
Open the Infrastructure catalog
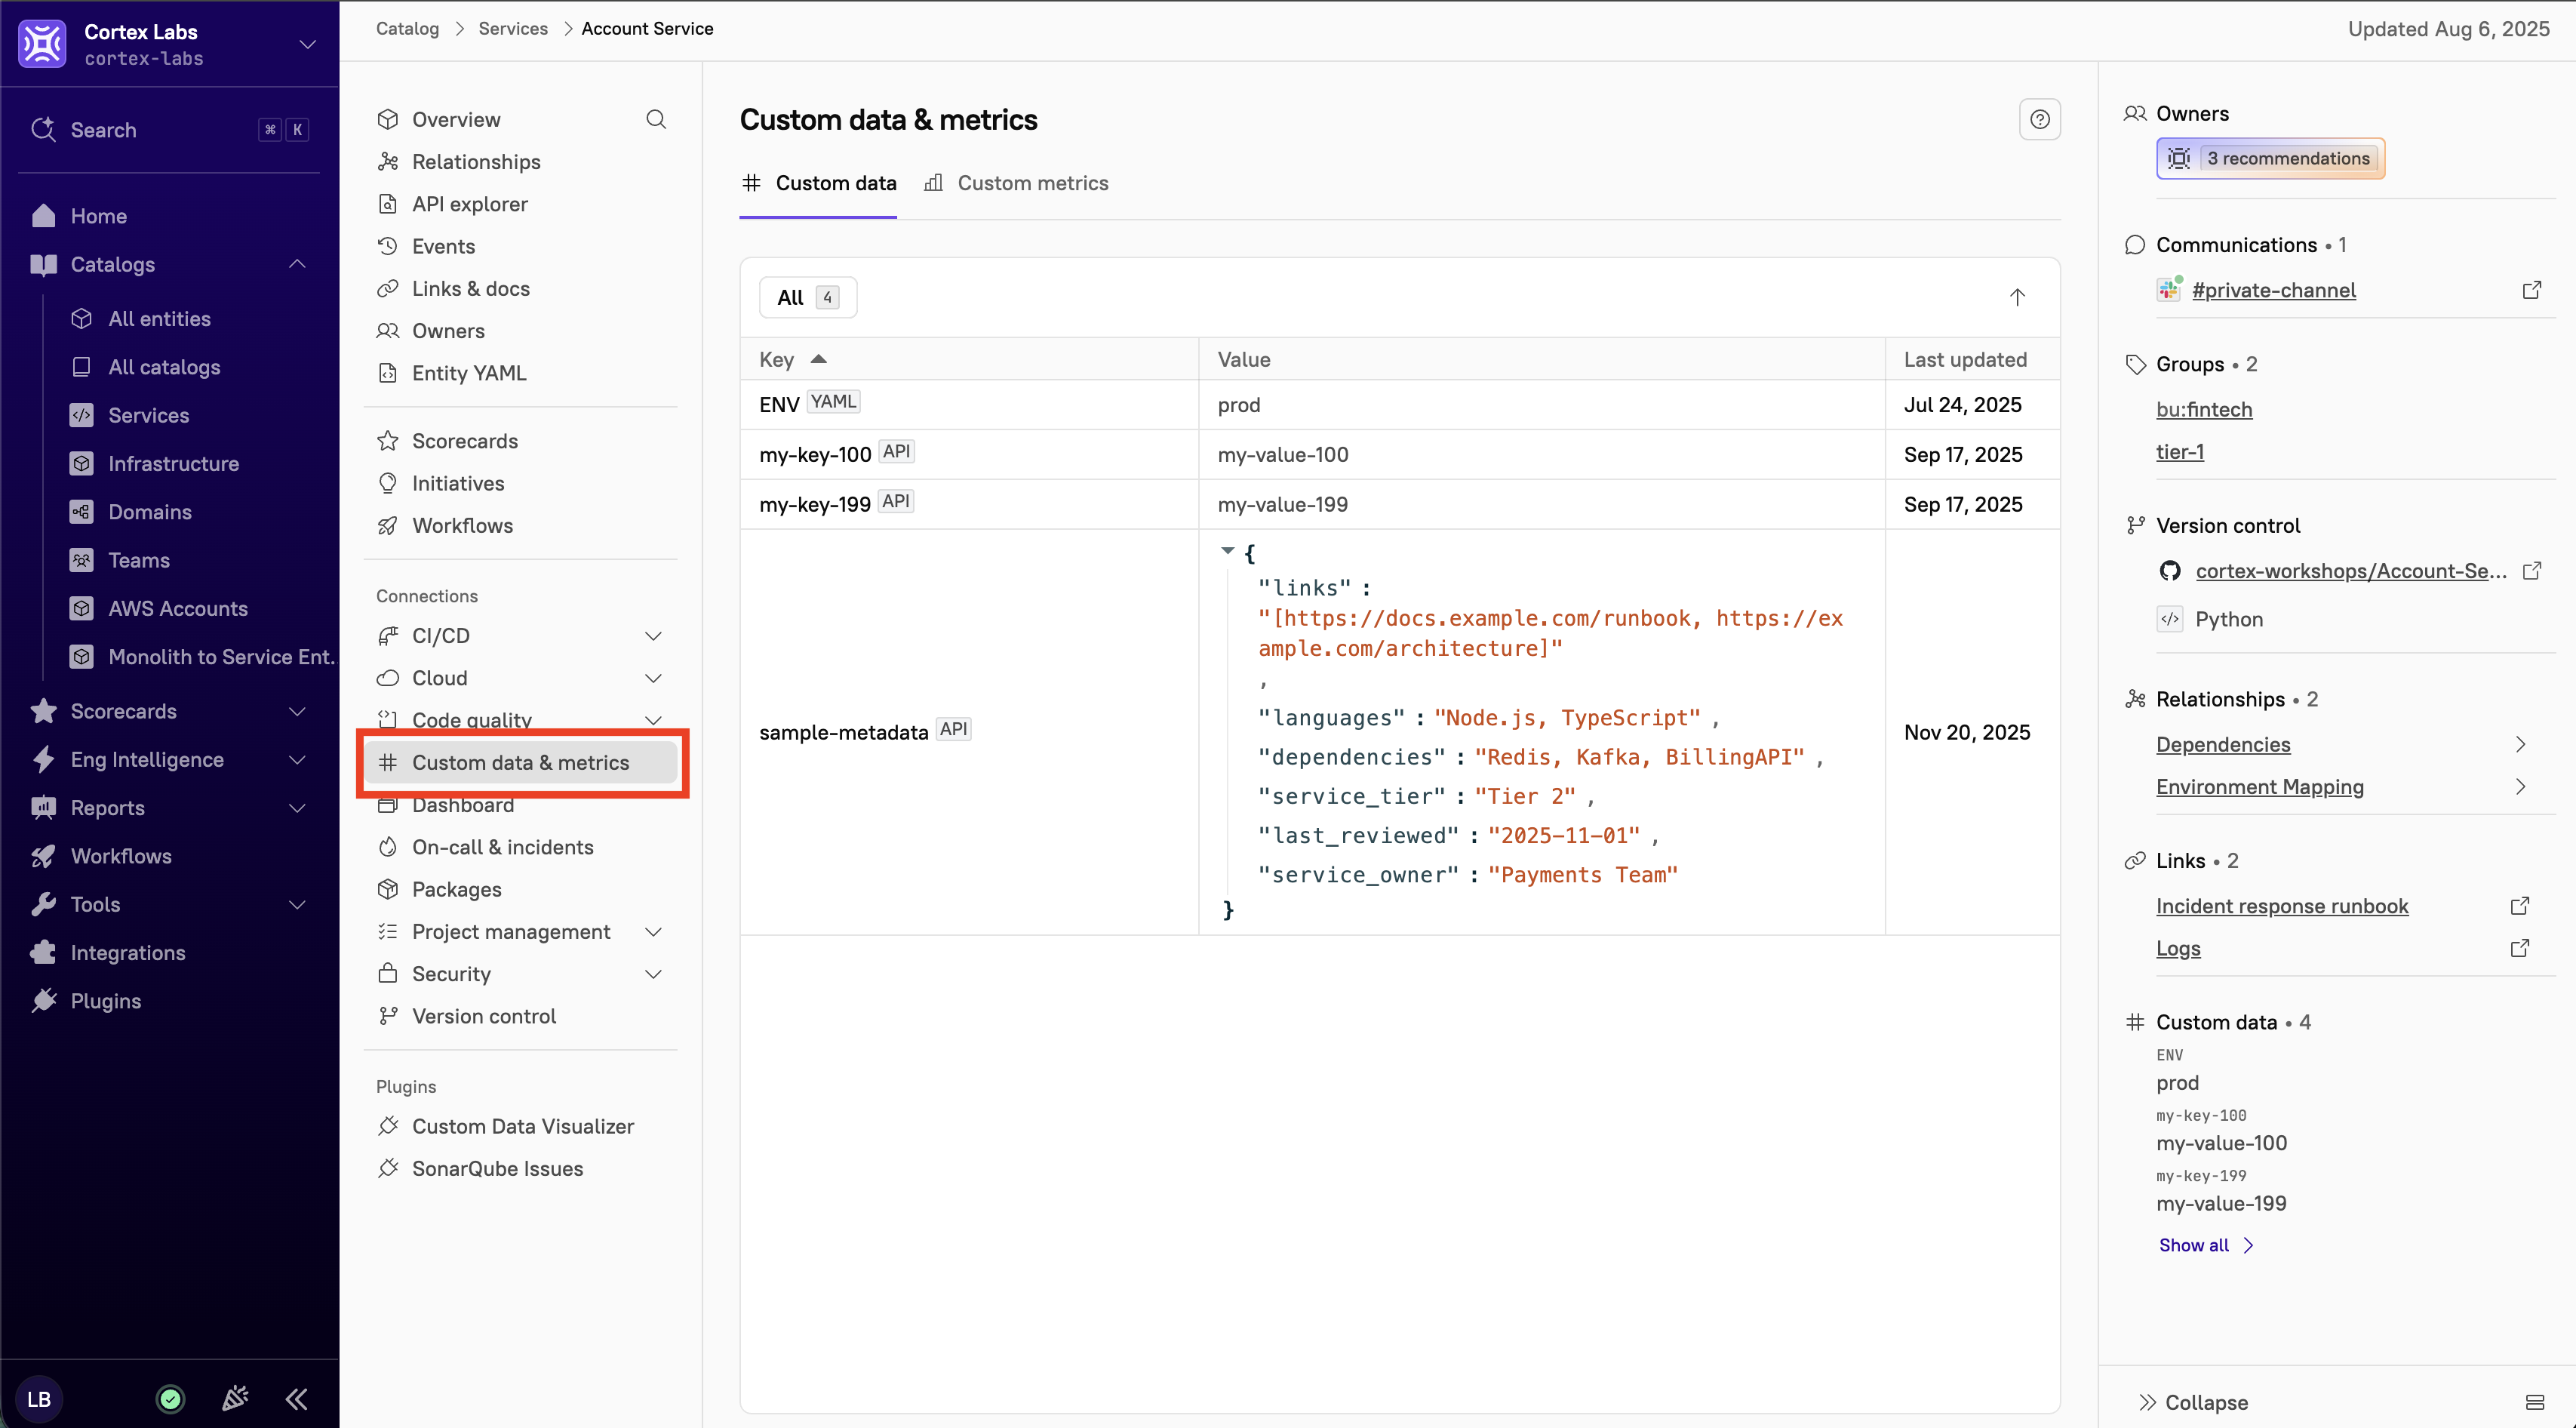(x=173, y=464)
